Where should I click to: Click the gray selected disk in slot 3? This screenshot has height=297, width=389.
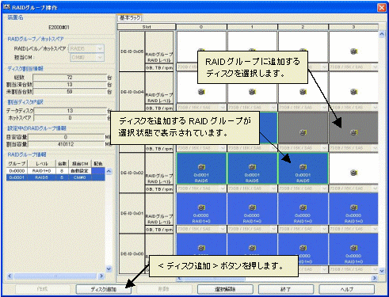(353, 128)
